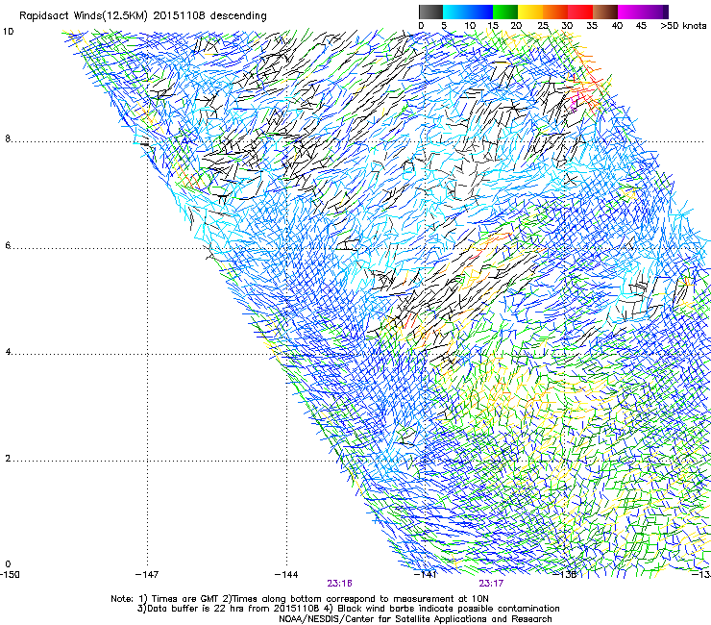Click the NOAA/NESDIS attribution credit line
Image resolution: width=711 pixels, height=625 pixels.
[415, 619]
